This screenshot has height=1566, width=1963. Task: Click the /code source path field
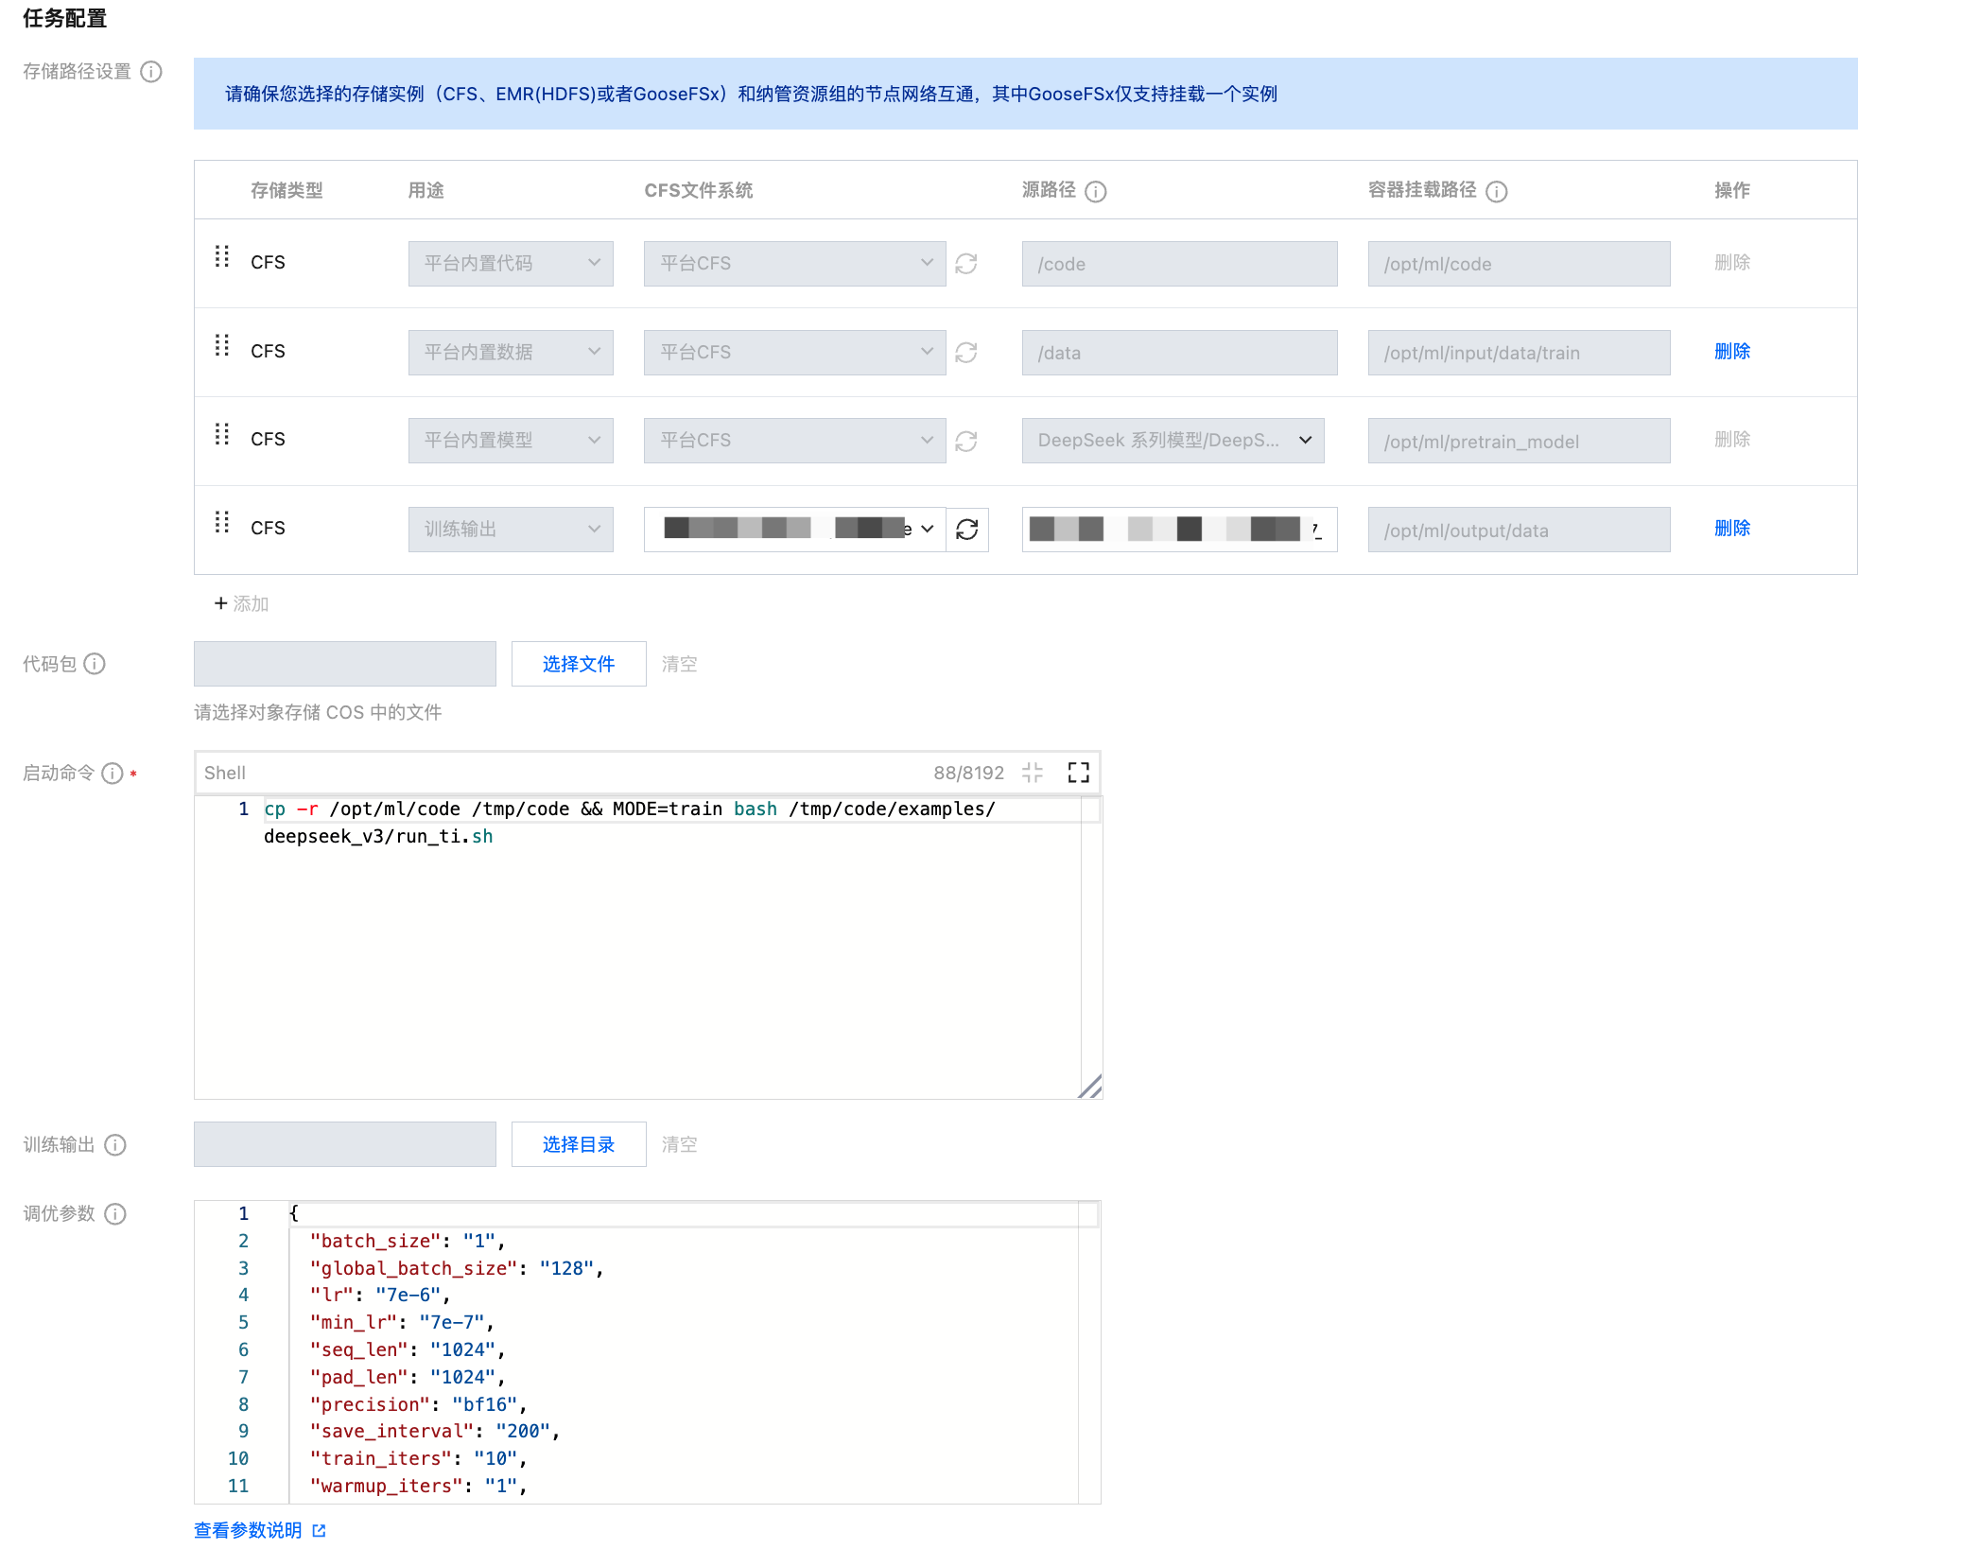[x=1180, y=264]
